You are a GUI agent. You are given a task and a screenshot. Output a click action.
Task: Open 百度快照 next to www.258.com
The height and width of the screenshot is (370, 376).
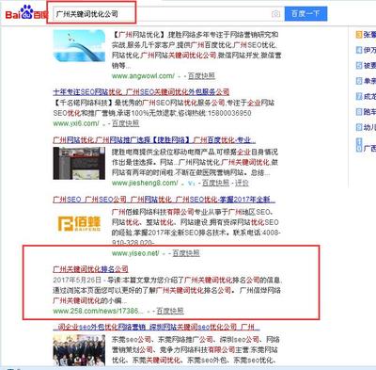(170, 311)
